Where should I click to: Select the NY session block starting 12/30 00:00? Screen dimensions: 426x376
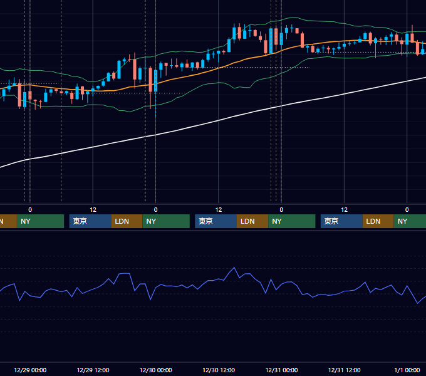[166, 221]
